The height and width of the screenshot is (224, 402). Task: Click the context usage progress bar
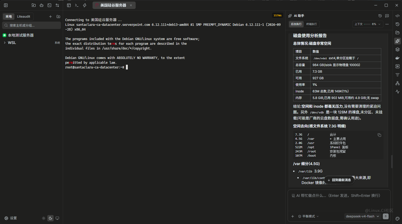(367, 24)
